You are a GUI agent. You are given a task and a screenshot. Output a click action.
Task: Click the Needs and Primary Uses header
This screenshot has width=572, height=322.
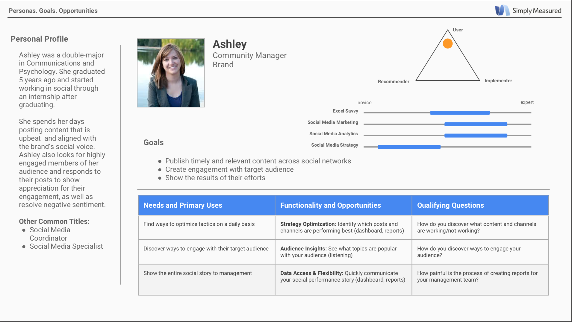[x=207, y=205]
